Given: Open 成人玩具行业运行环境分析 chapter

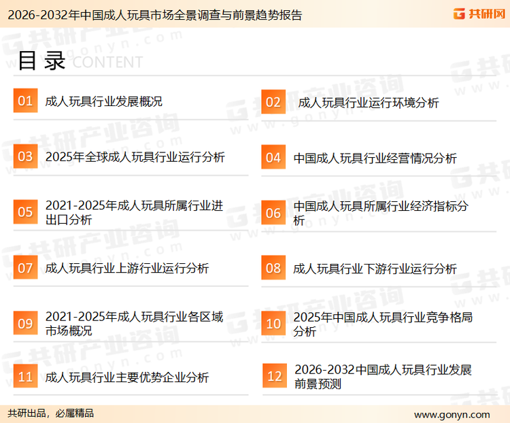Looking at the screenshot, I should (369, 103).
